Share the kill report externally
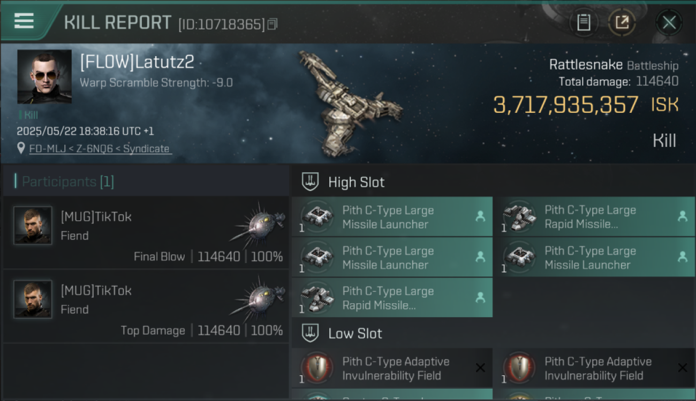The image size is (696, 401). click(x=622, y=22)
